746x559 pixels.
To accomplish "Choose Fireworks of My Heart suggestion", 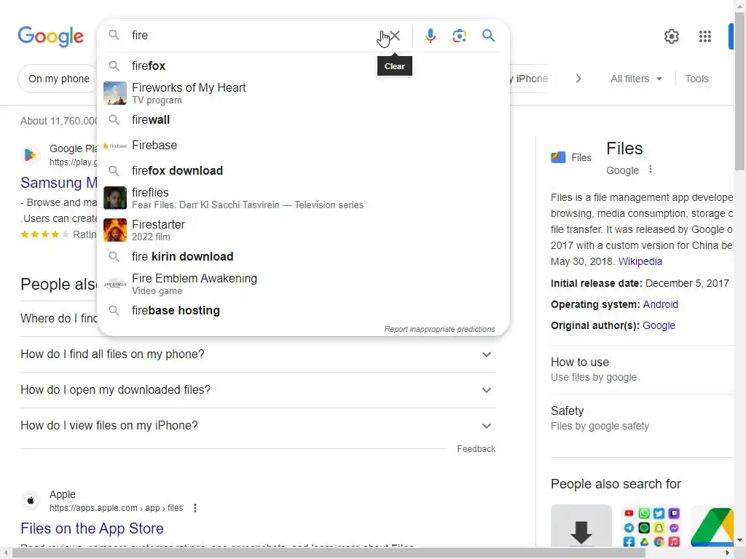I will click(x=303, y=93).
